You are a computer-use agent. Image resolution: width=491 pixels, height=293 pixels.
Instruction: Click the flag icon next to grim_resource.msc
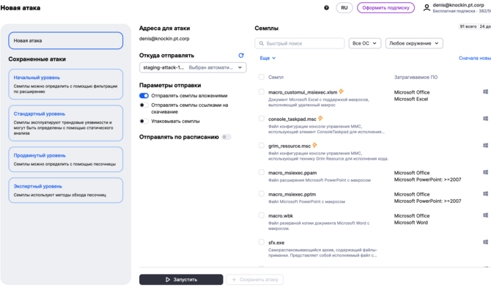pos(315,146)
